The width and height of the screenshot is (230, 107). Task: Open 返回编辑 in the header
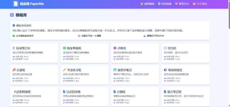click(x=149, y=4)
